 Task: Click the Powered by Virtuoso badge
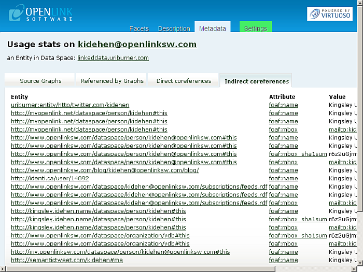click(x=330, y=13)
